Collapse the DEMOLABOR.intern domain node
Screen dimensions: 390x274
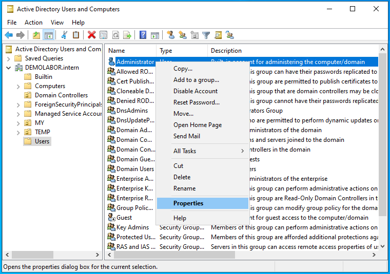click(9, 68)
